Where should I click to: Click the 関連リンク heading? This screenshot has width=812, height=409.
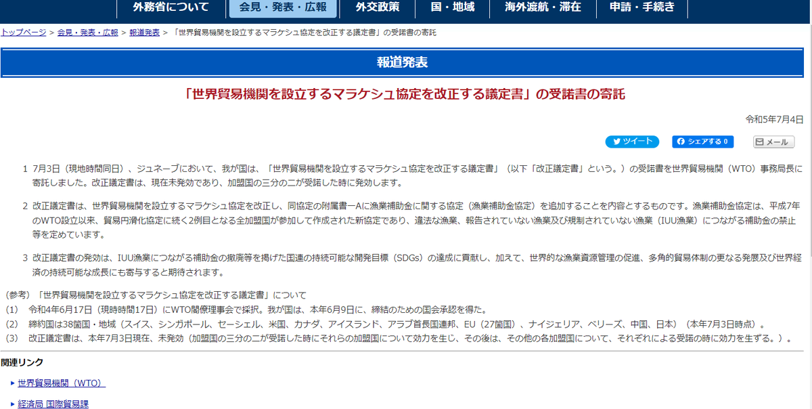(22, 363)
